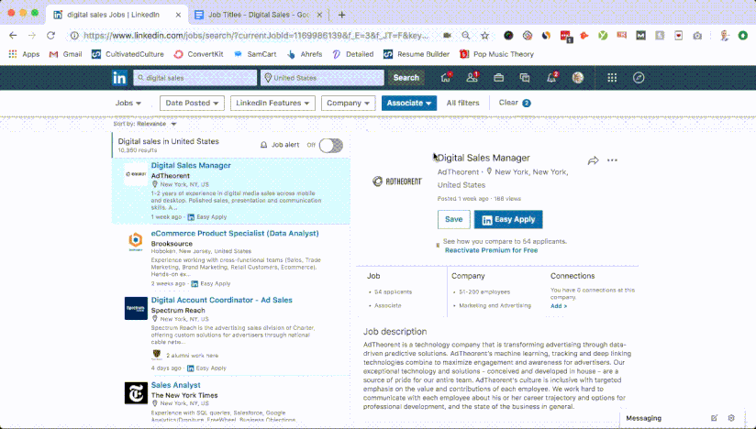The width and height of the screenshot is (756, 429).
Task: Open the Date Posted filter
Action: pyautogui.click(x=192, y=103)
